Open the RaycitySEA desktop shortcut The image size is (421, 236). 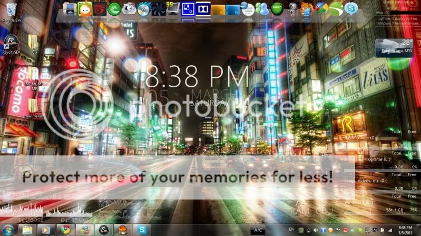pyautogui.click(x=11, y=45)
